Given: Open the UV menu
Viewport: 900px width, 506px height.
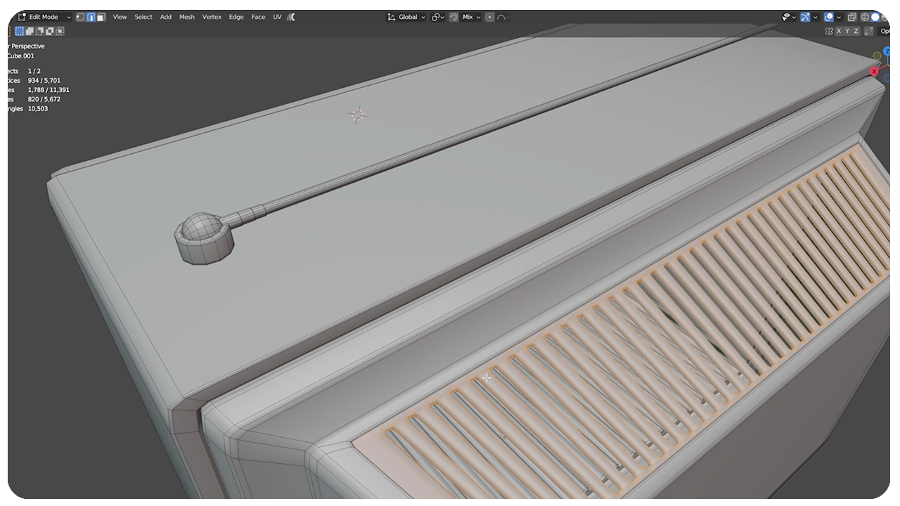Looking at the screenshot, I should click(277, 17).
